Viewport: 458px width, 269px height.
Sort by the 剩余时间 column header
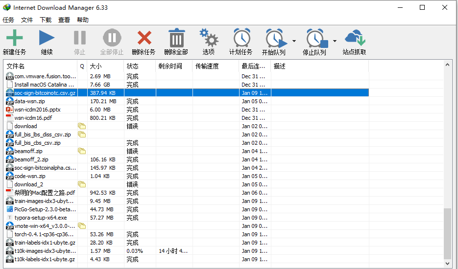(174, 66)
